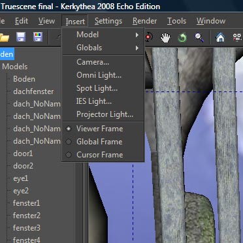Select the hand pan tool
243x243 pixels.
click(165, 37)
